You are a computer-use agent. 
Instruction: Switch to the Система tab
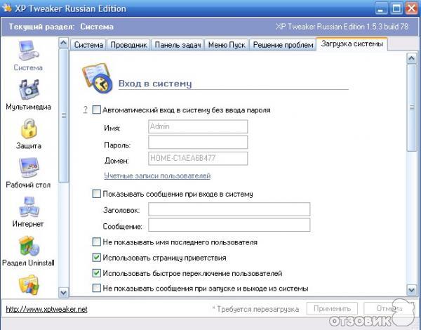(x=88, y=45)
